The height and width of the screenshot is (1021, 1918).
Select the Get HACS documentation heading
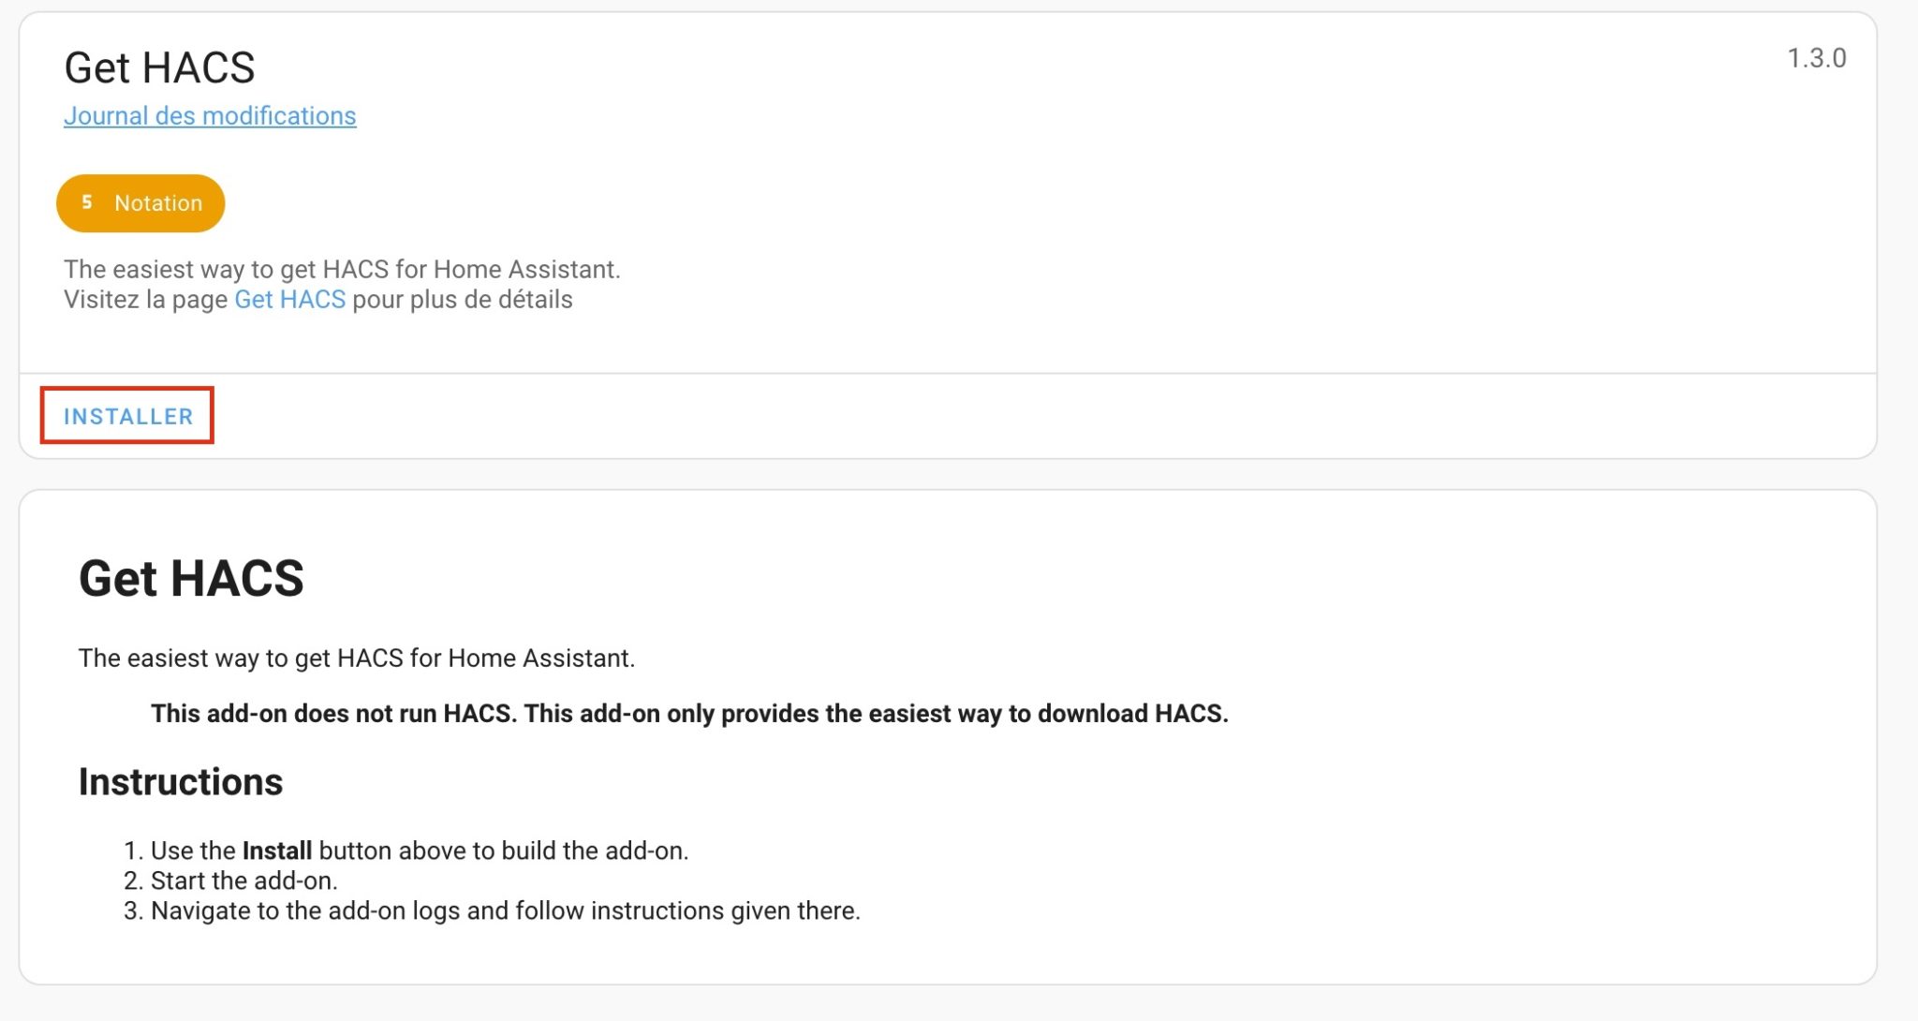[192, 579]
